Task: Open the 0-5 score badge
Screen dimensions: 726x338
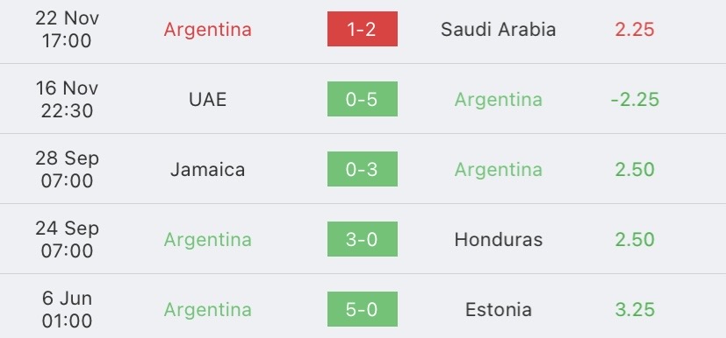Action: point(362,99)
